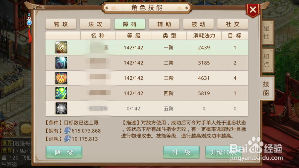
Task: Select the golden flame first-tier skill icon
Action: [61, 47]
